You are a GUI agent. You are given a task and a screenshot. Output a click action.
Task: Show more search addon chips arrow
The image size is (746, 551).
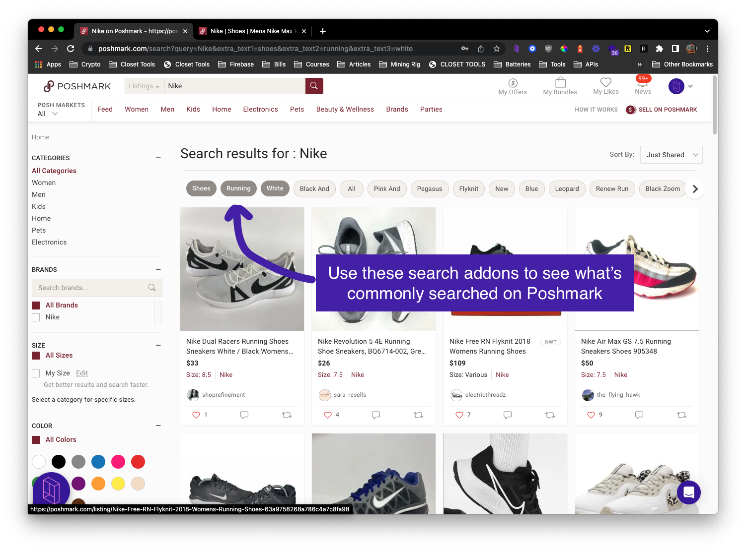[x=695, y=189]
